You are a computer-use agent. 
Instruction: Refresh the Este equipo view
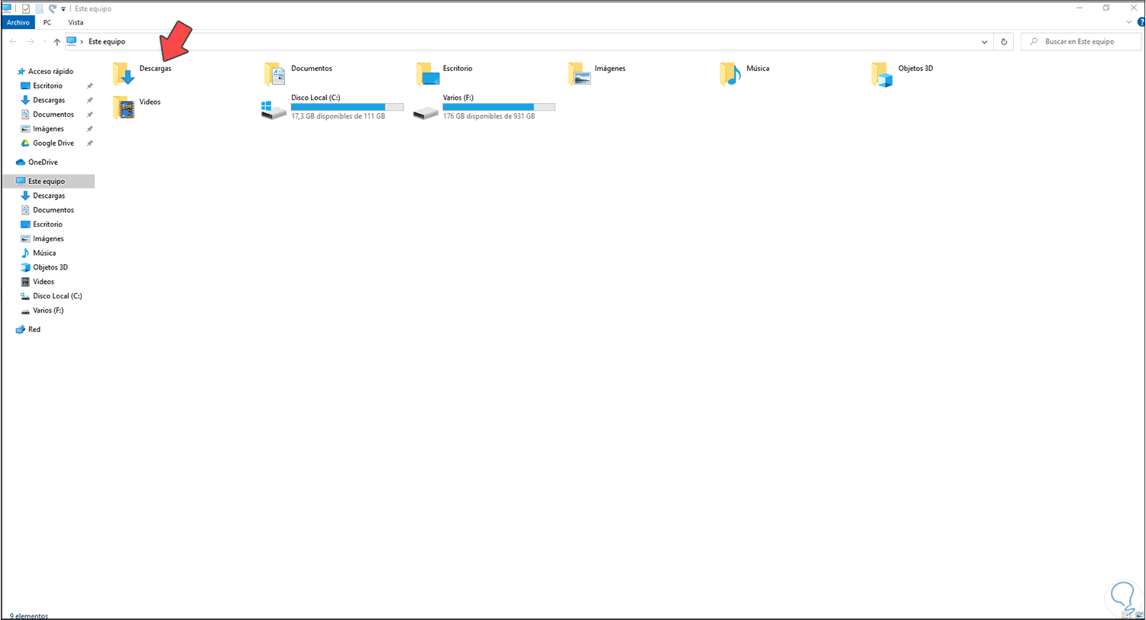coord(1004,41)
